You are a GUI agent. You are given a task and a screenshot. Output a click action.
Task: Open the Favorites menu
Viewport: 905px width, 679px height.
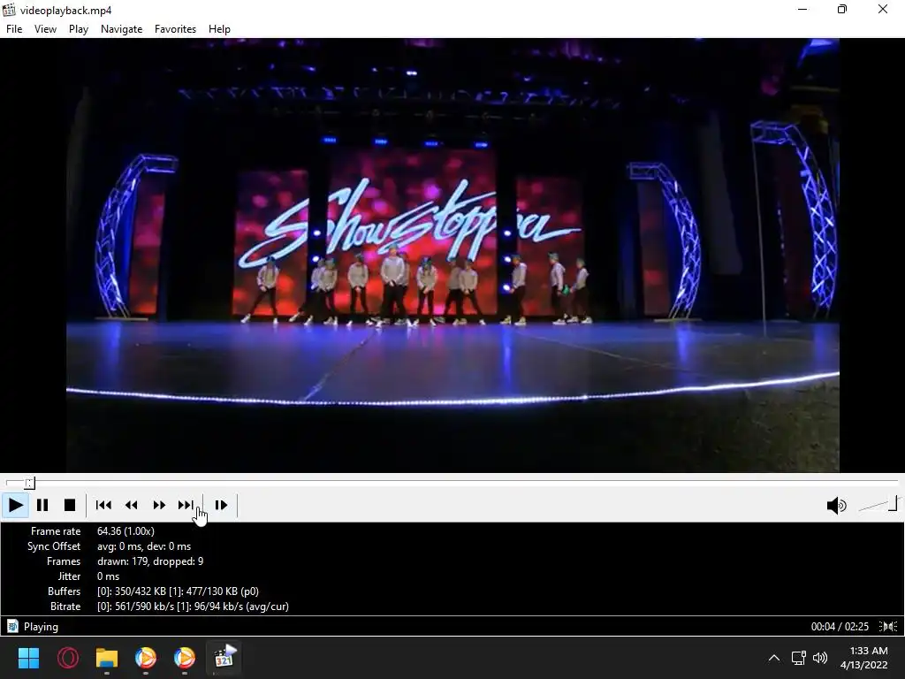click(175, 29)
